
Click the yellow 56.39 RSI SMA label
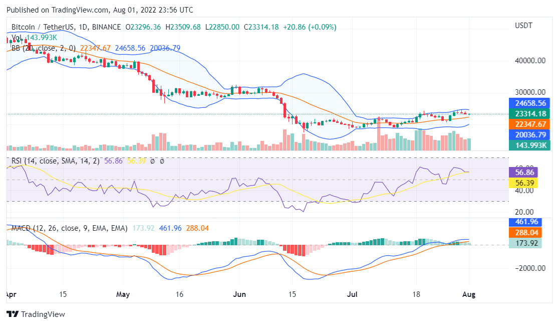522,183
